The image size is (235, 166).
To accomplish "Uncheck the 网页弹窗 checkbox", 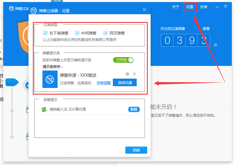I will [x=105, y=33].
